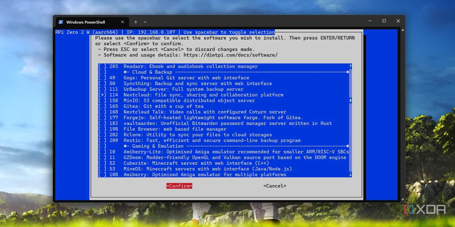The width and height of the screenshot is (455, 227).
Task: Toggle checkbox for 158 MinIO
Action: 102,100
